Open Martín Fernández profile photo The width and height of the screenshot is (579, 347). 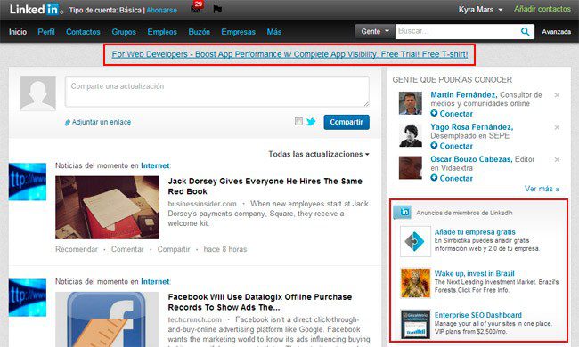[411, 103]
